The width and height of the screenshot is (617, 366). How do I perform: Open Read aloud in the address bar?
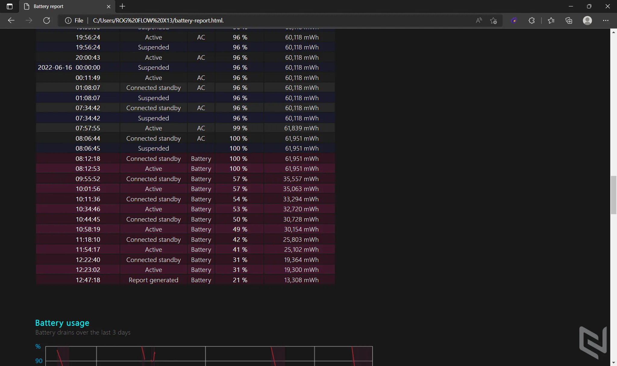click(x=479, y=20)
